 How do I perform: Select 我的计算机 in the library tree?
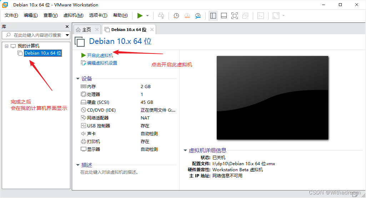click(29, 46)
